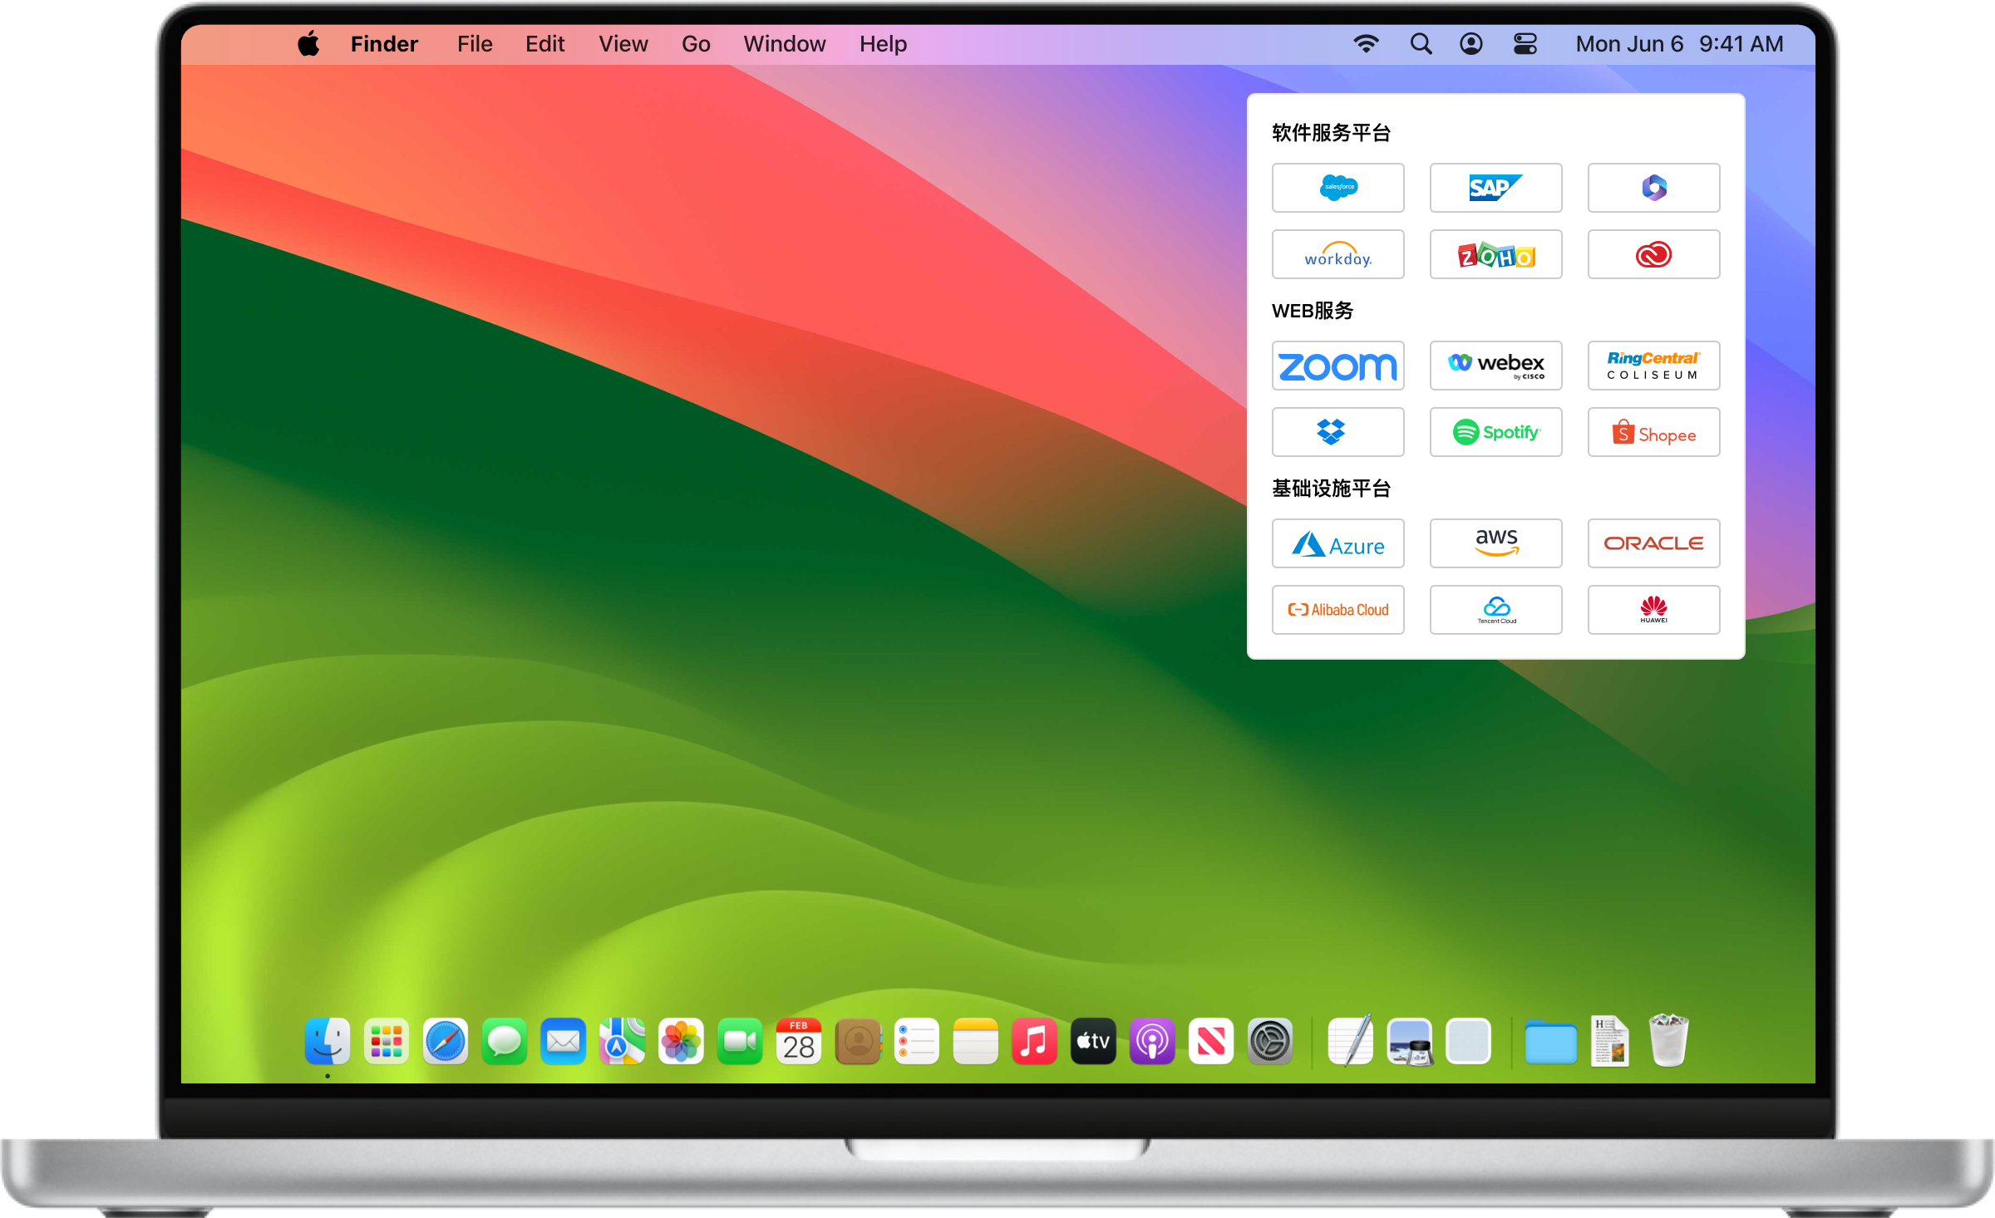1995x1218 pixels.
Task: Open System Settings in the Dock
Action: pos(1270,1041)
